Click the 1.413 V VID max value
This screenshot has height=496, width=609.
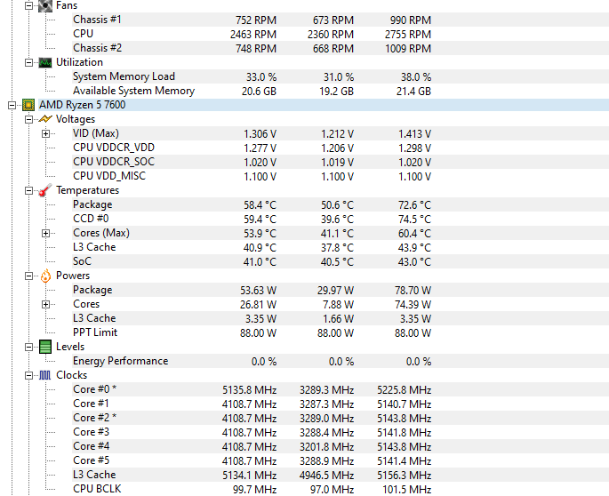pos(414,134)
